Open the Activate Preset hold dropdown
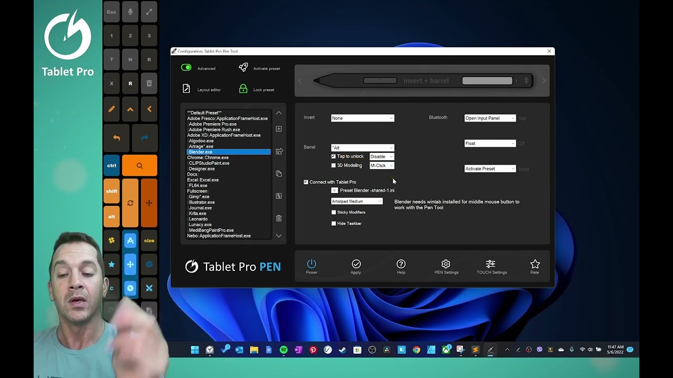673x378 pixels. 490,169
